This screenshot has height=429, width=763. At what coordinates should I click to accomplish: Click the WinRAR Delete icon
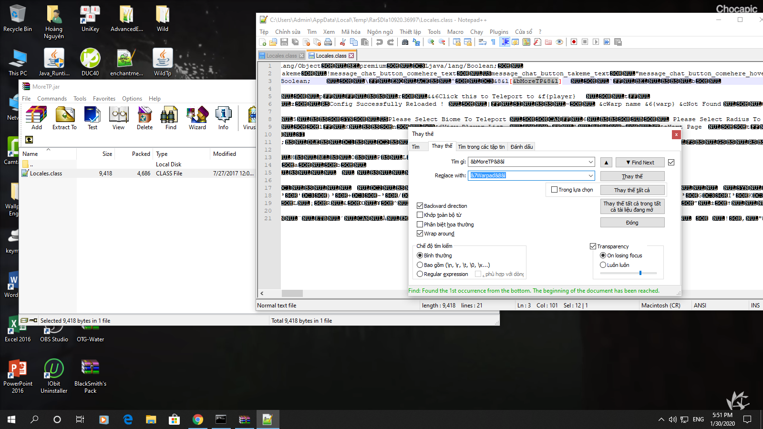click(x=144, y=118)
